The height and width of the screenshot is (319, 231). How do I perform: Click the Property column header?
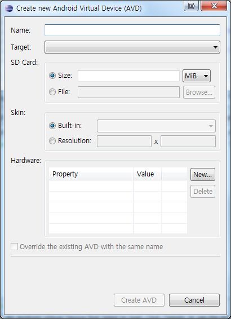[x=91, y=174]
